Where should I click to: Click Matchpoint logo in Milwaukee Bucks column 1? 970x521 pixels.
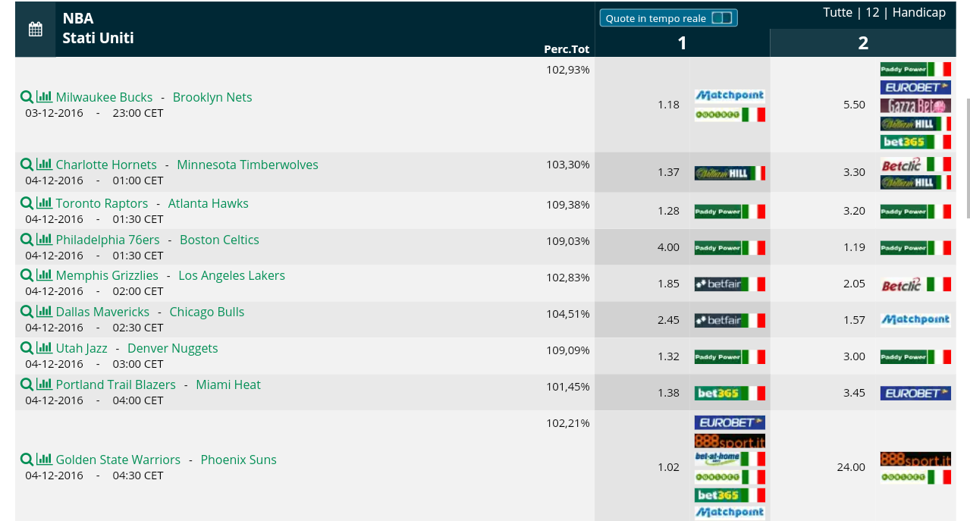click(x=730, y=96)
